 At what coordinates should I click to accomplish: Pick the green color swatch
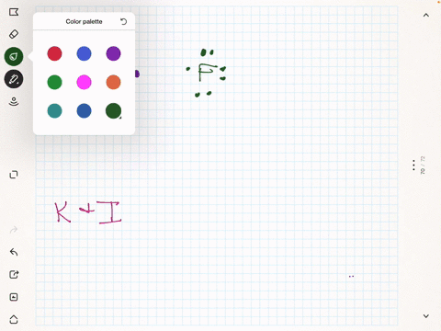click(x=54, y=82)
